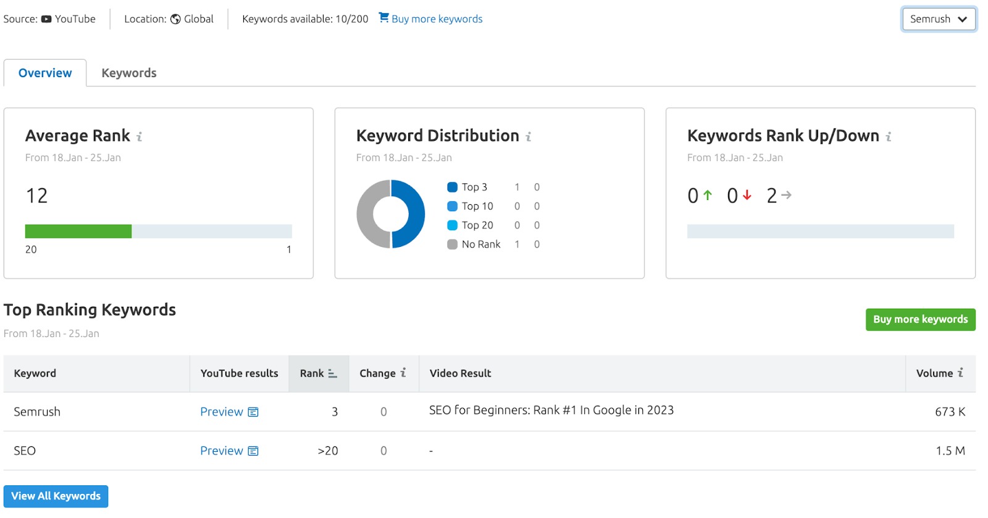Click preview icon in the SEO row

[253, 451]
